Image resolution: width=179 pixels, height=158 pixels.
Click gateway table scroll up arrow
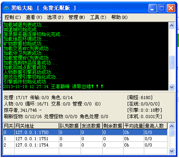(x=171, y=126)
